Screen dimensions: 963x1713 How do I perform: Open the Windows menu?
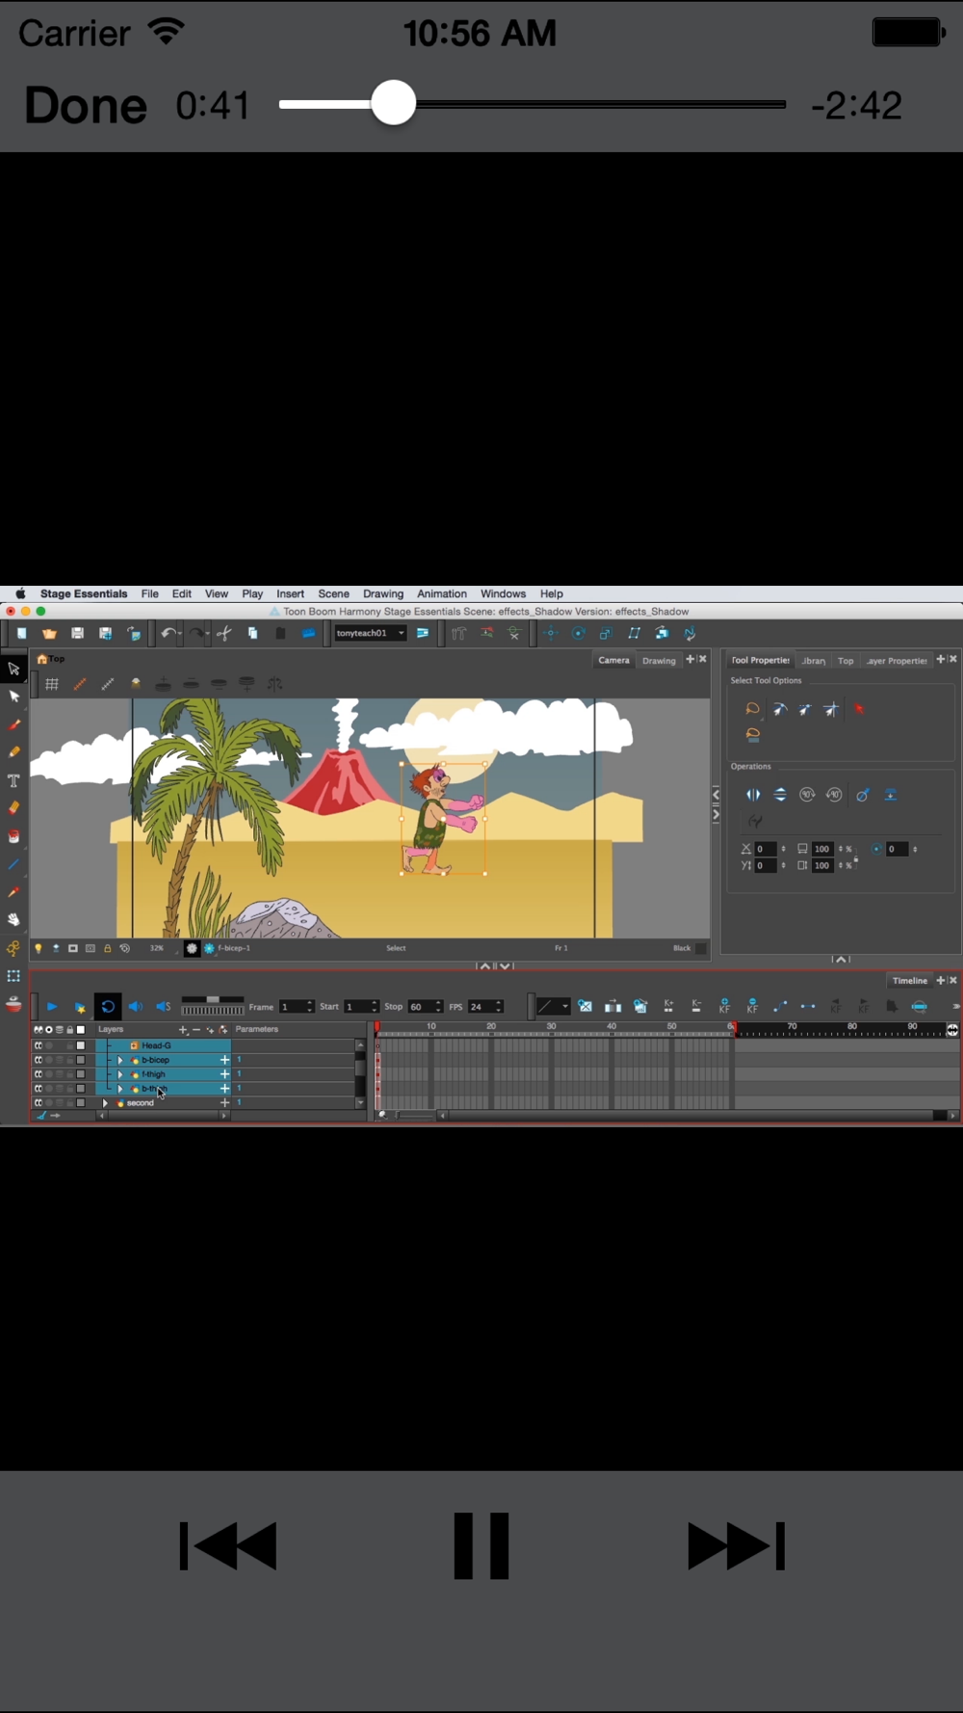point(503,593)
